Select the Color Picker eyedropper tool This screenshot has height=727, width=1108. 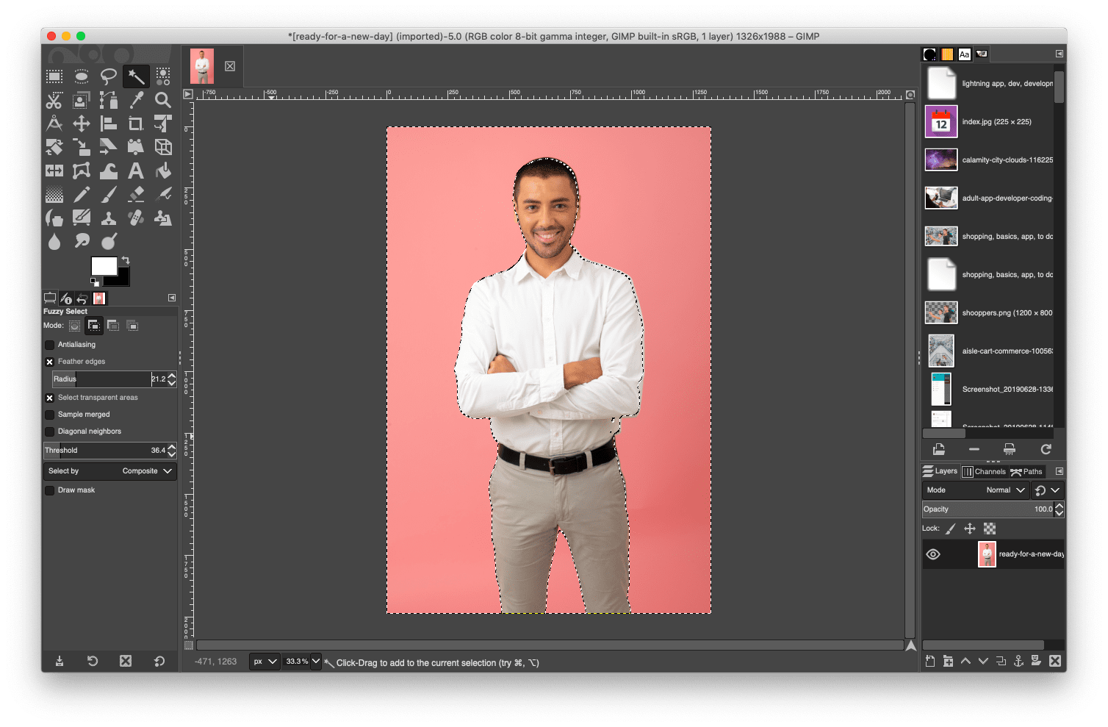tap(136, 100)
